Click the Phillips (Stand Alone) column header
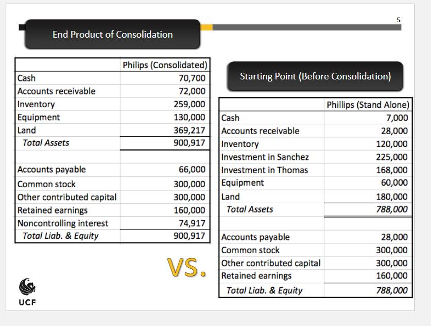 coord(368,105)
